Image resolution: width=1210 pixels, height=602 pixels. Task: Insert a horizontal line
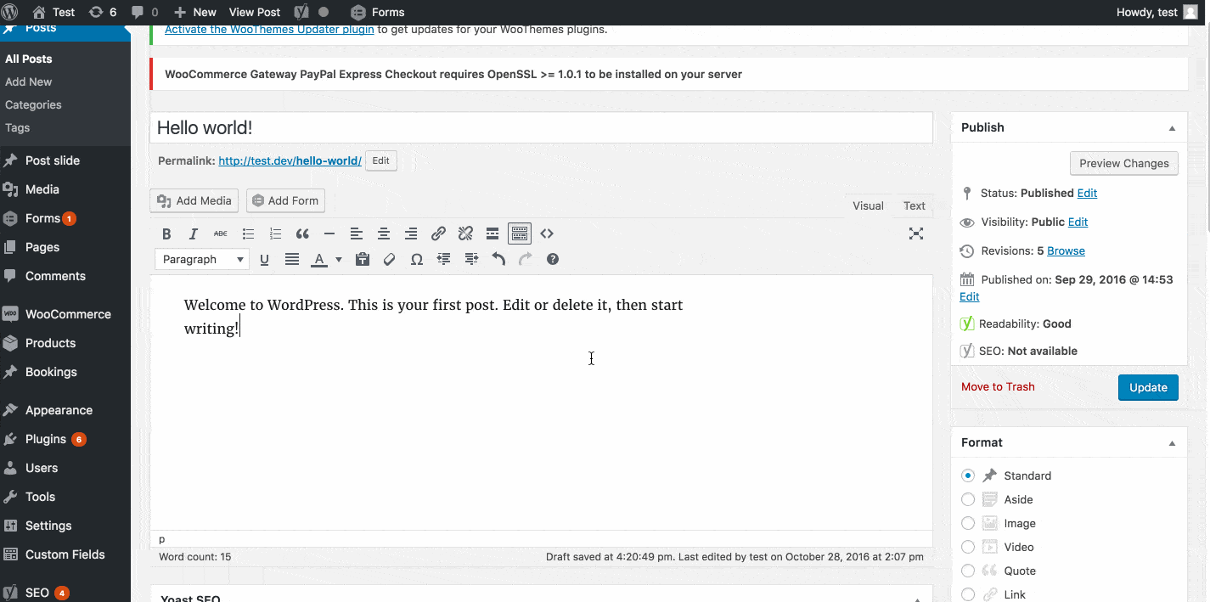coord(329,233)
